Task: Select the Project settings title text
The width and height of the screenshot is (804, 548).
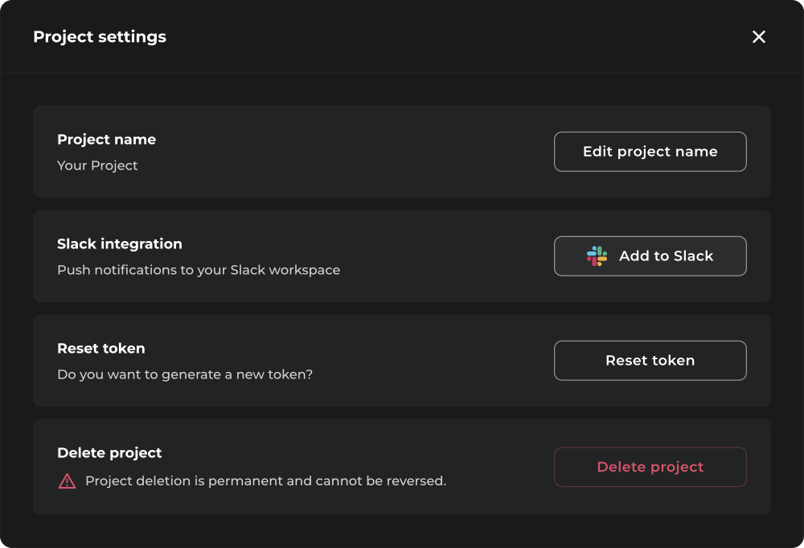Action: 99,37
